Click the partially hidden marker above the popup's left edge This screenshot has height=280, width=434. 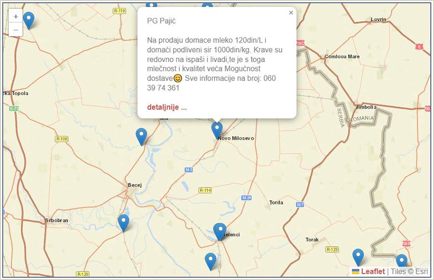pyautogui.click(x=151, y=5)
